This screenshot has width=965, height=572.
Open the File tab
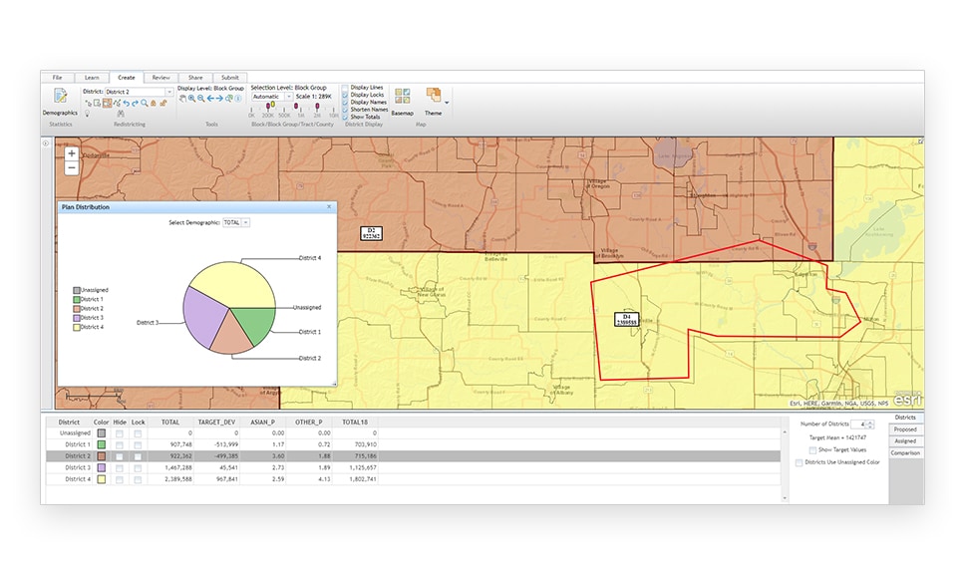click(57, 78)
